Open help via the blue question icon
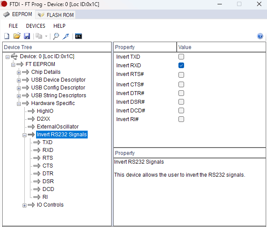This screenshot has width=267, height=227. (x=260, y=36)
